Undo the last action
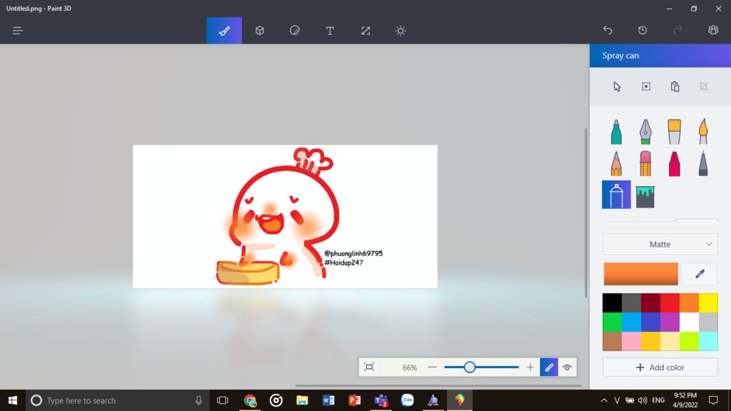The width and height of the screenshot is (731, 411). point(608,30)
